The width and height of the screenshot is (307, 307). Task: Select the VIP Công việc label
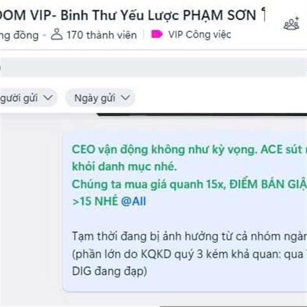click(200, 35)
